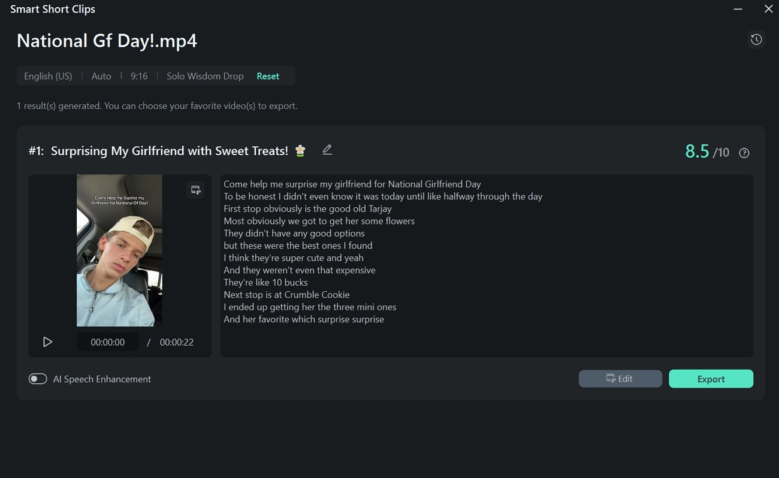Screen dimensions: 779x478
Task: Click the video thumbnail preview
Action: 119,250
